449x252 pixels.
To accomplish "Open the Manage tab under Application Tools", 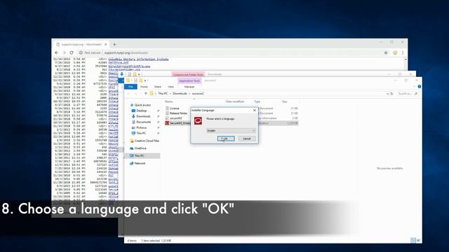I will click(x=189, y=87).
